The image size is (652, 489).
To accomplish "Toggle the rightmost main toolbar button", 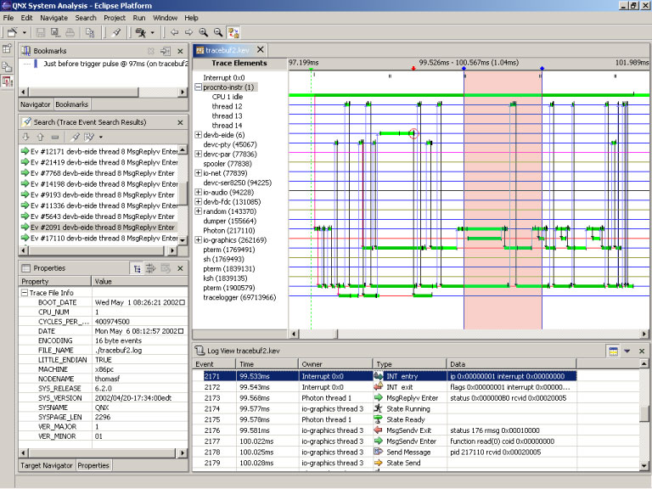I will click(x=233, y=32).
